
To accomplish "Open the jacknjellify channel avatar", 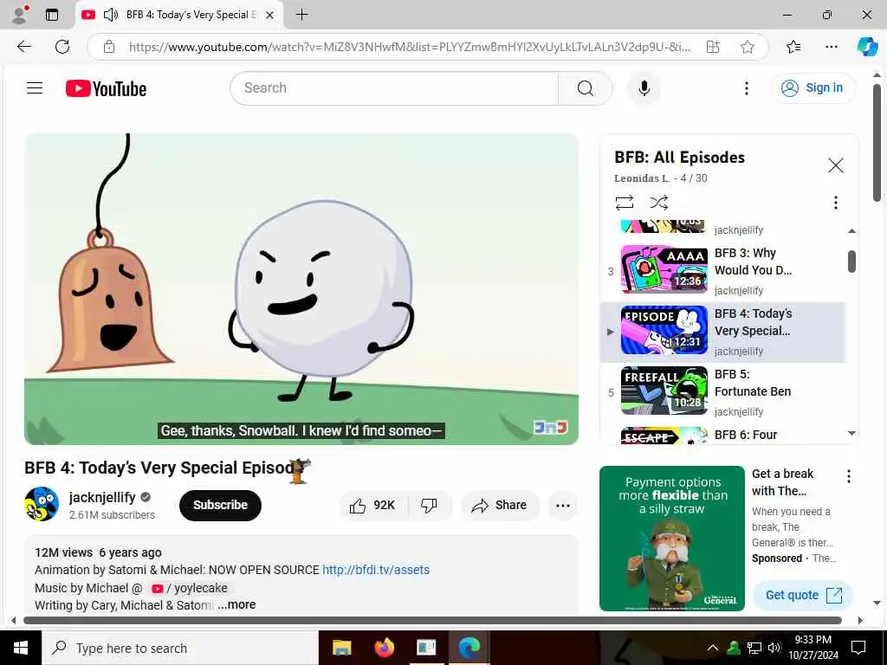I will tap(42, 504).
